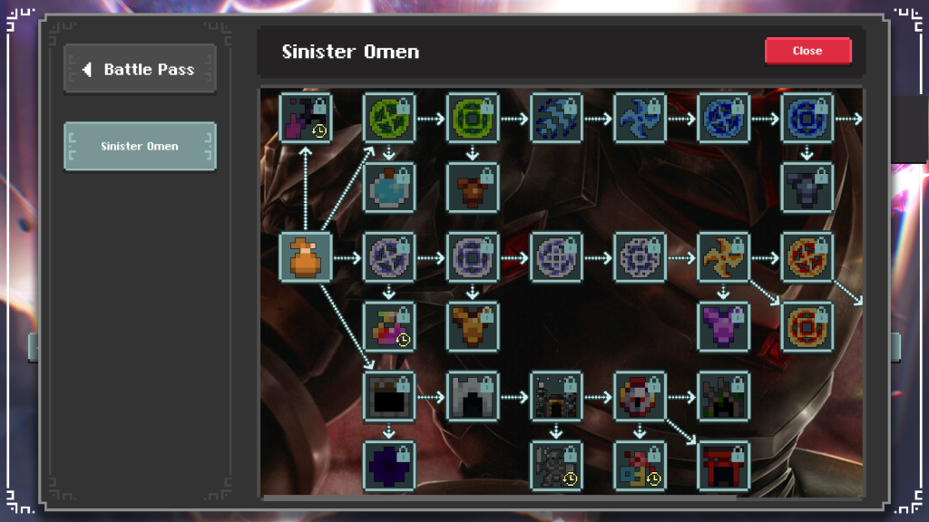Viewport: 929px width, 522px height.
Task: Select the brown armor chestpiece node
Action: tap(472, 188)
